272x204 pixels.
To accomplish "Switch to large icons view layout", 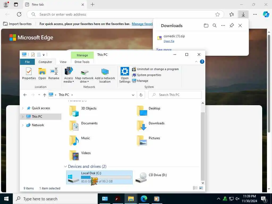I will 201,188.
